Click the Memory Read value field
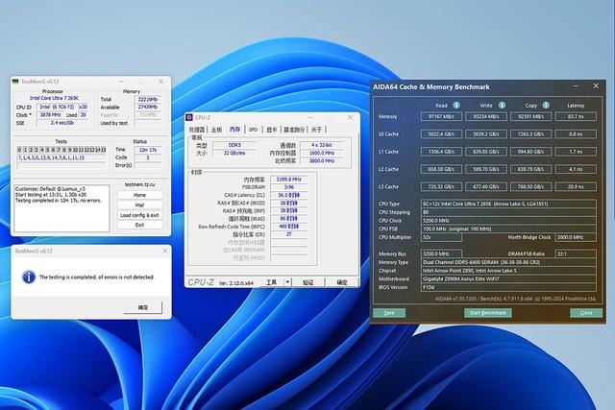Screen dimensions: 615x410 (440, 116)
